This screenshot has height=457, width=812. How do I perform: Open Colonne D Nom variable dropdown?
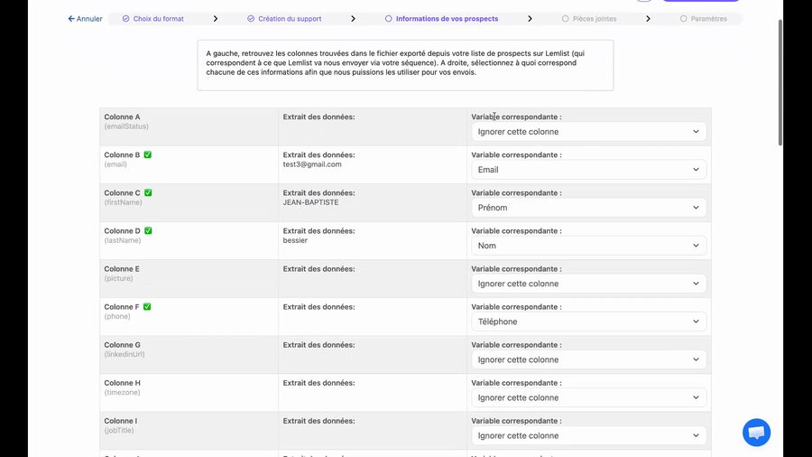click(588, 246)
